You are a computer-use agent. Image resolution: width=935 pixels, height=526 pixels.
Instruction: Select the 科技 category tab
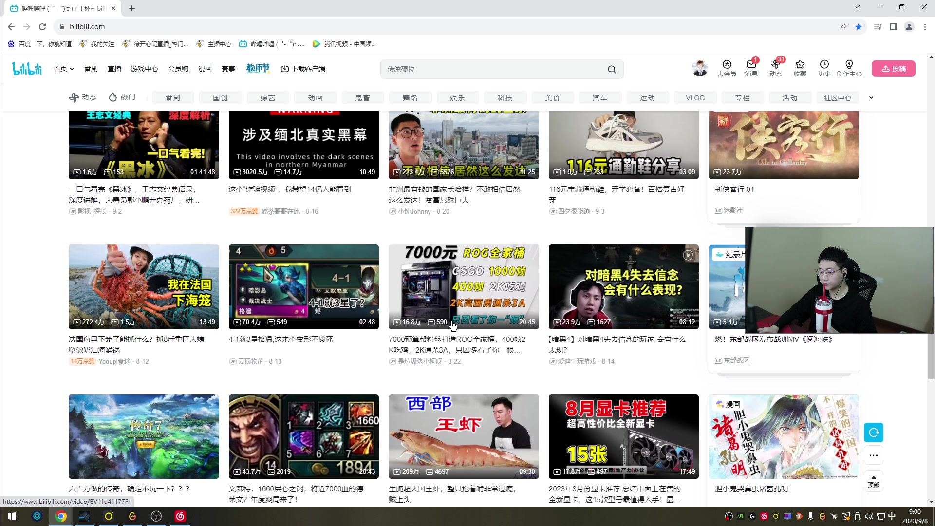click(505, 98)
